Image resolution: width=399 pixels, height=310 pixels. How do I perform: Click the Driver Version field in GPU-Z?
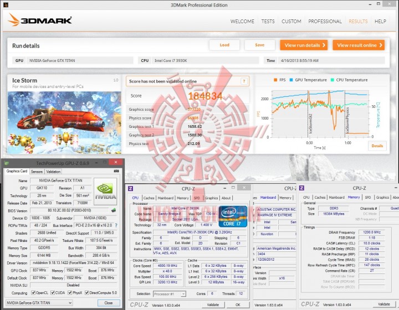[x=73, y=263]
